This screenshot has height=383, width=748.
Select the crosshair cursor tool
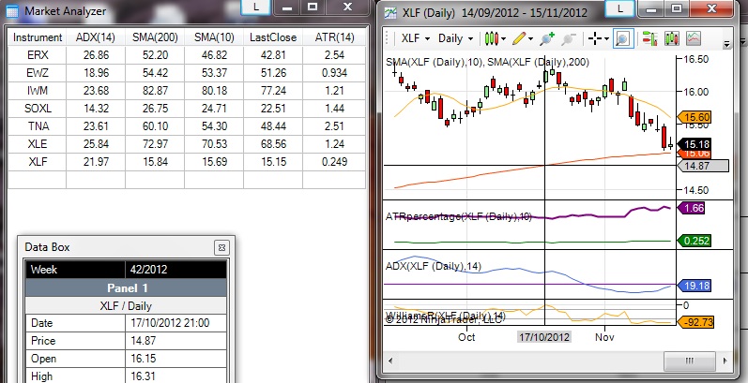coord(594,38)
